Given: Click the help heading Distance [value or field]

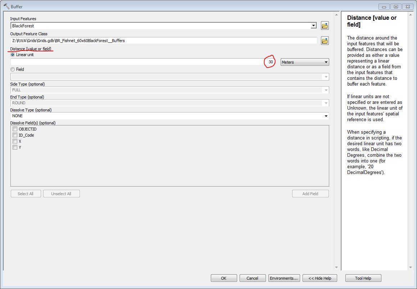Looking at the screenshot, I should 372,21.
